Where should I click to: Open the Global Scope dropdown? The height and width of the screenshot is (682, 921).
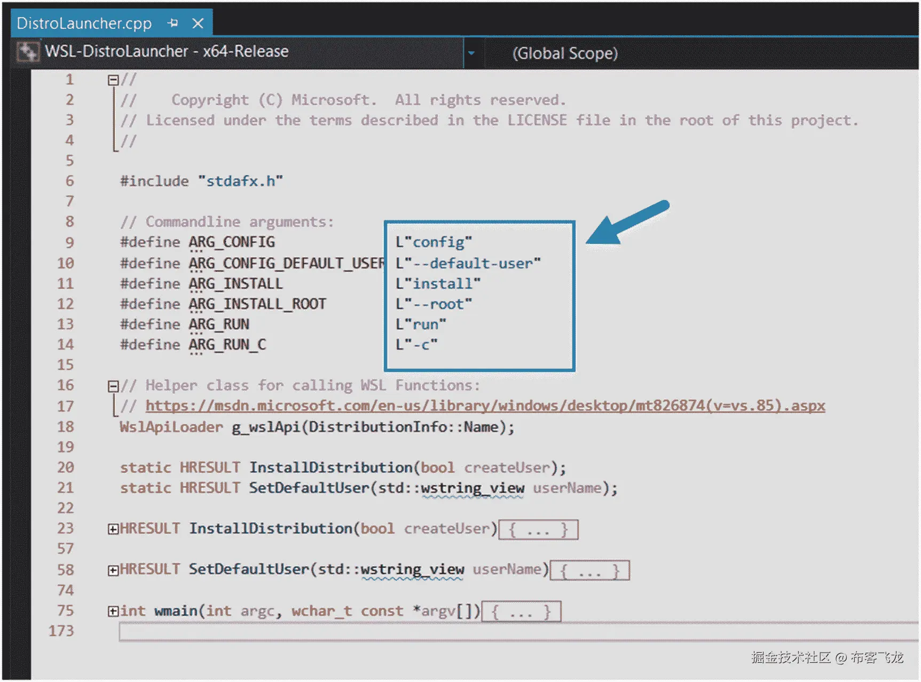coord(565,53)
